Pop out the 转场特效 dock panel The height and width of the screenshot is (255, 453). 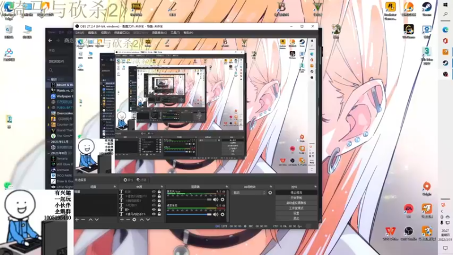[271, 187]
